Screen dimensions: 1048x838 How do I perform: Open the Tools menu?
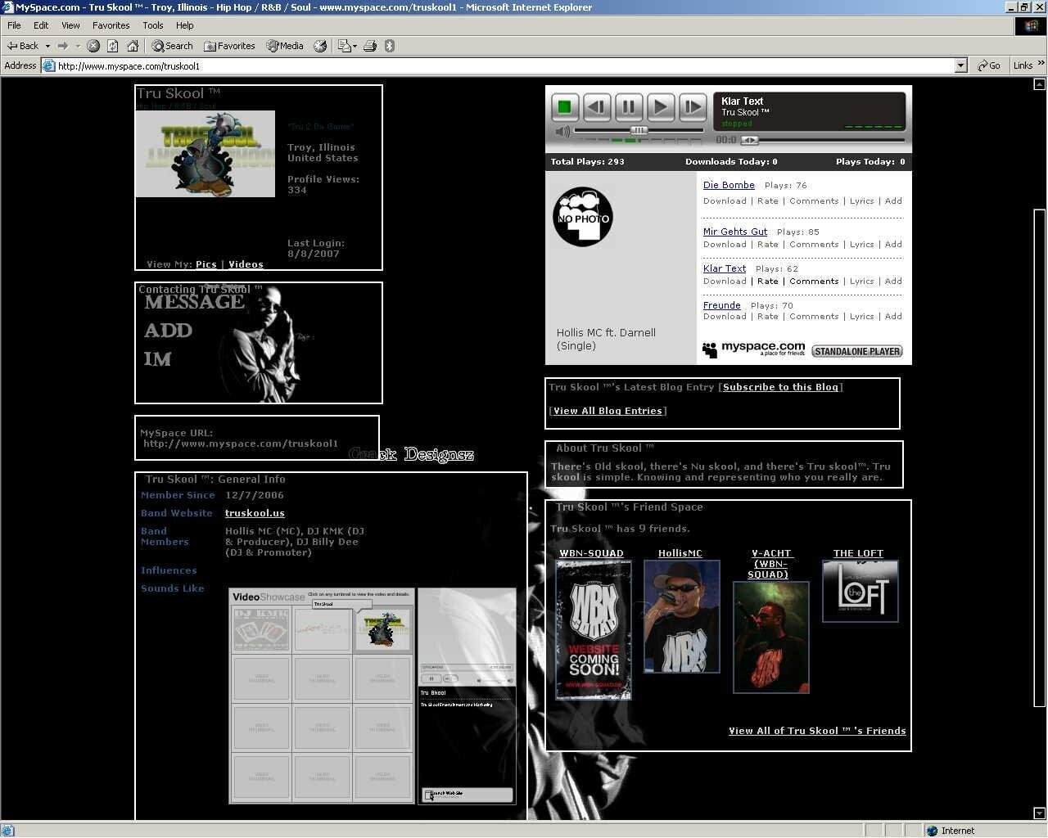tap(152, 25)
